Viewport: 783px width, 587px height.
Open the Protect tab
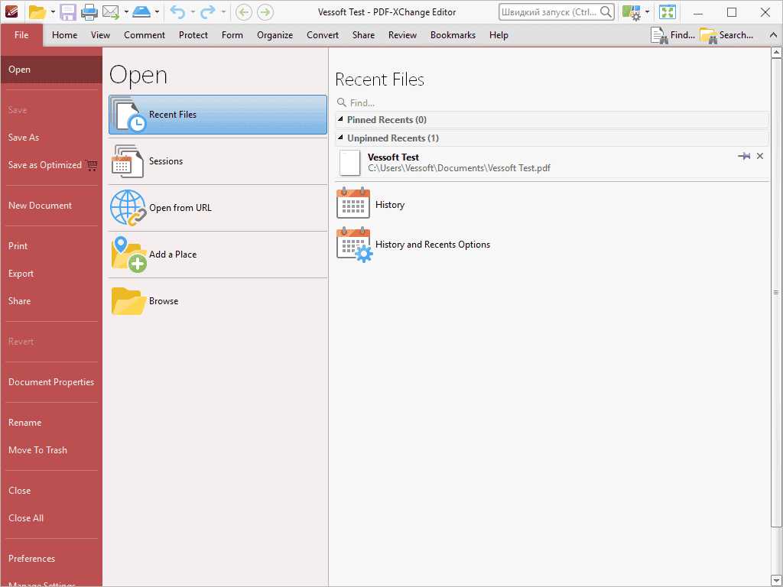193,35
